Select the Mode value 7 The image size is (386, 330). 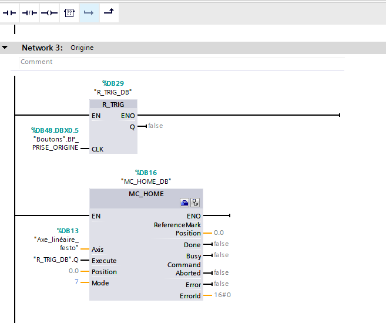pyautogui.click(x=76, y=282)
